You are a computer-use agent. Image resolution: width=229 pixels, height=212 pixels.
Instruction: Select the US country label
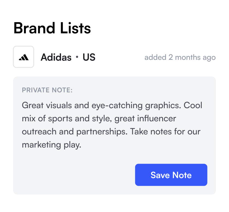(89, 57)
